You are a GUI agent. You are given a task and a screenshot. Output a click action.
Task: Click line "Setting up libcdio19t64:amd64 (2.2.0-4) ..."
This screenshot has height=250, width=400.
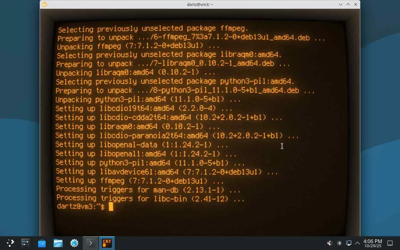(144, 109)
